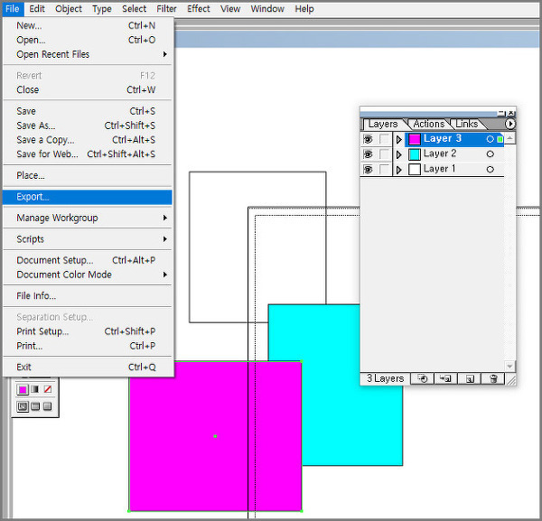Image resolution: width=542 pixels, height=521 pixels.
Task: Choose Export... from File menu
Action: (x=87, y=197)
